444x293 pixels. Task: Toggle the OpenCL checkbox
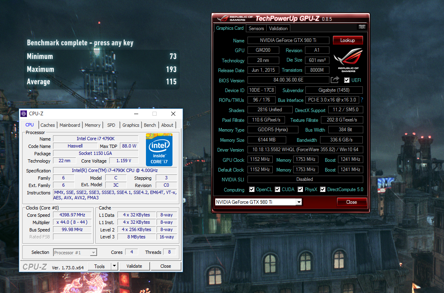pyautogui.click(x=252, y=189)
